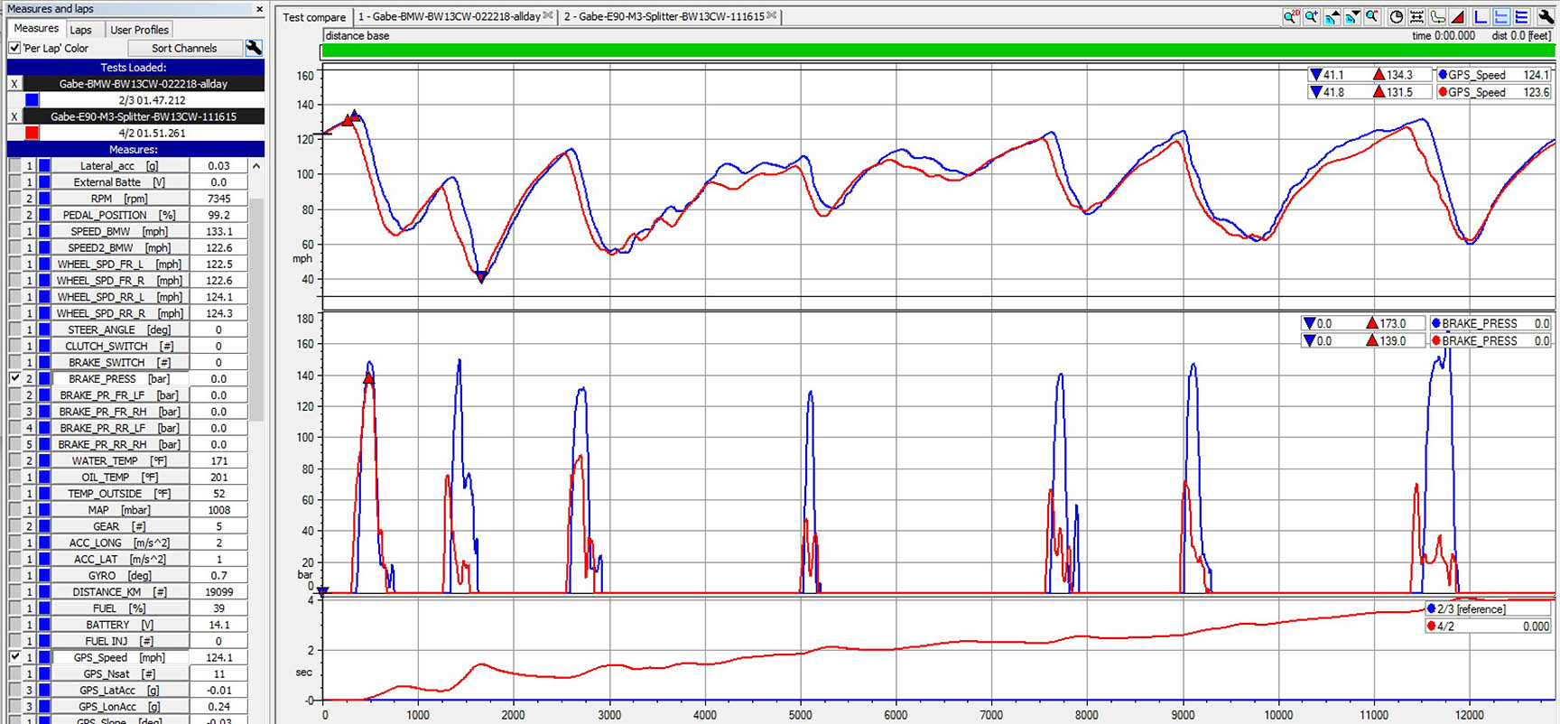Select the Test compare tab

pos(314,17)
